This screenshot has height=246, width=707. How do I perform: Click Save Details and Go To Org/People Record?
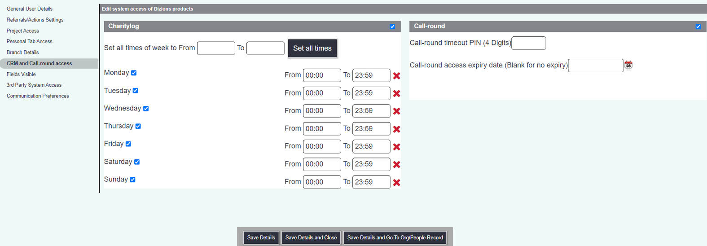click(x=395, y=237)
